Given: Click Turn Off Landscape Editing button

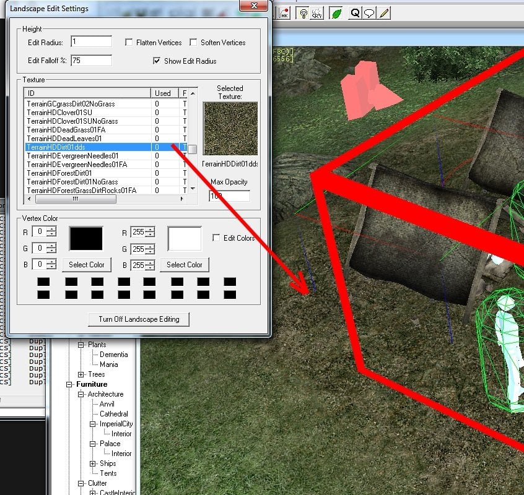Looking at the screenshot, I should coord(139,319).
